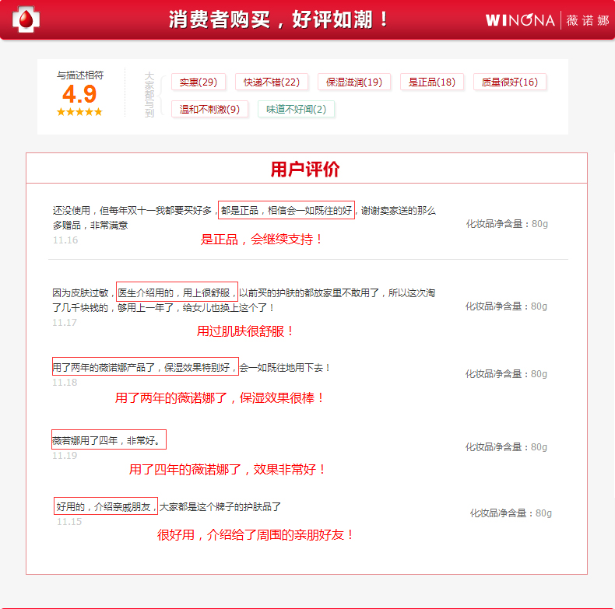Select the 保湿滋润(19) review tag
Screen dimensions: 615x609
[x=354, y=82]
